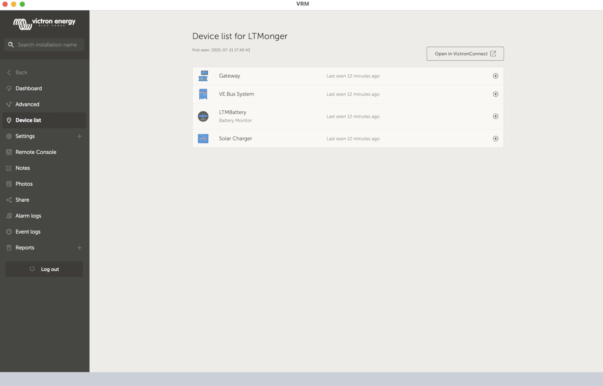Click the Settings gear icon
Image resolution: width=603 pixels, height=386 pixels.
9,136
